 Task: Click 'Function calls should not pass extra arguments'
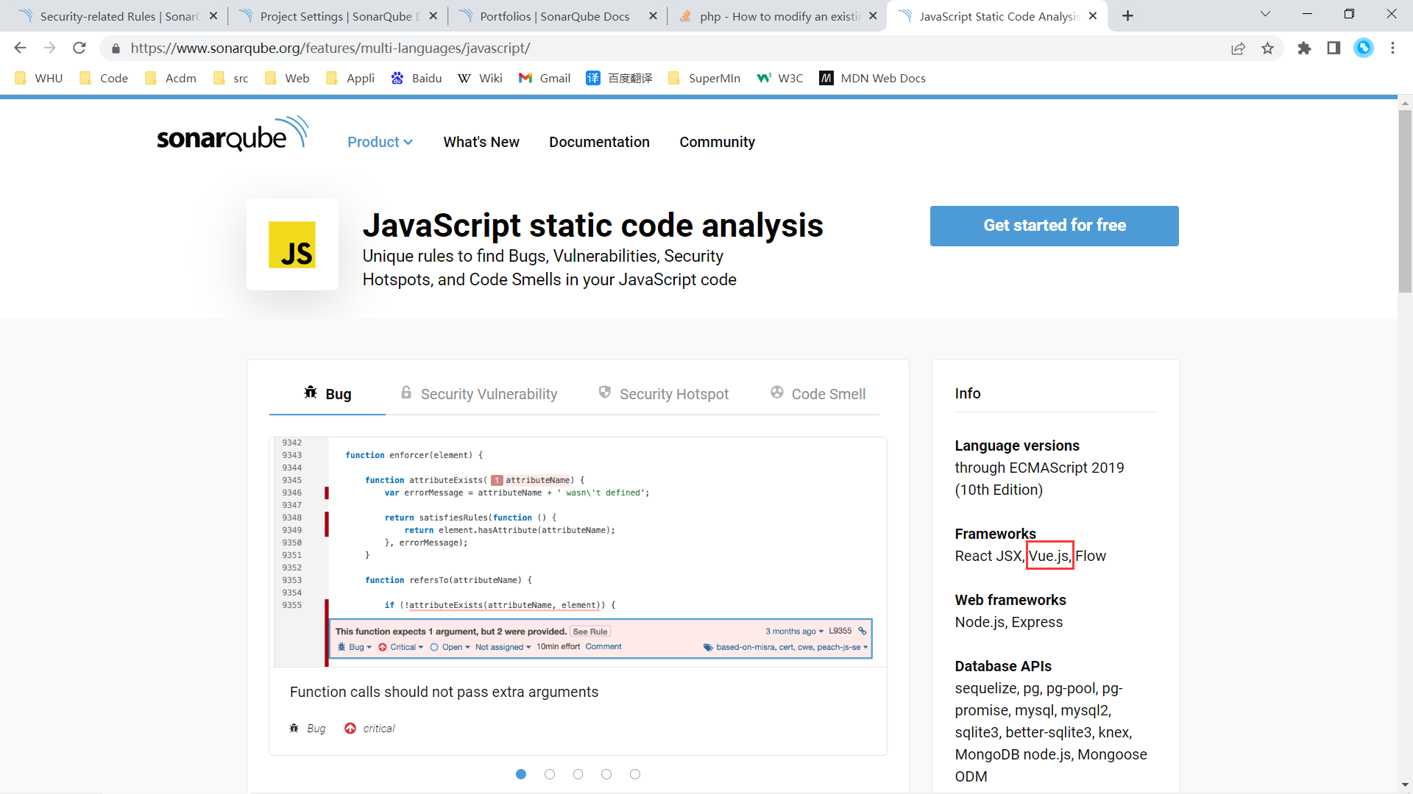click(444, 692)
